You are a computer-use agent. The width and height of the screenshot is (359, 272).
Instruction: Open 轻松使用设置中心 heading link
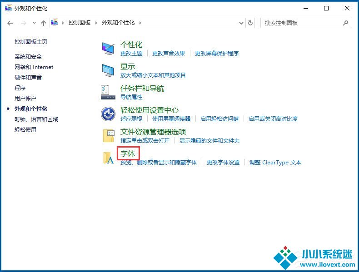click(x=150, y=110)
